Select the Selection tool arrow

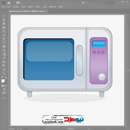4,16
